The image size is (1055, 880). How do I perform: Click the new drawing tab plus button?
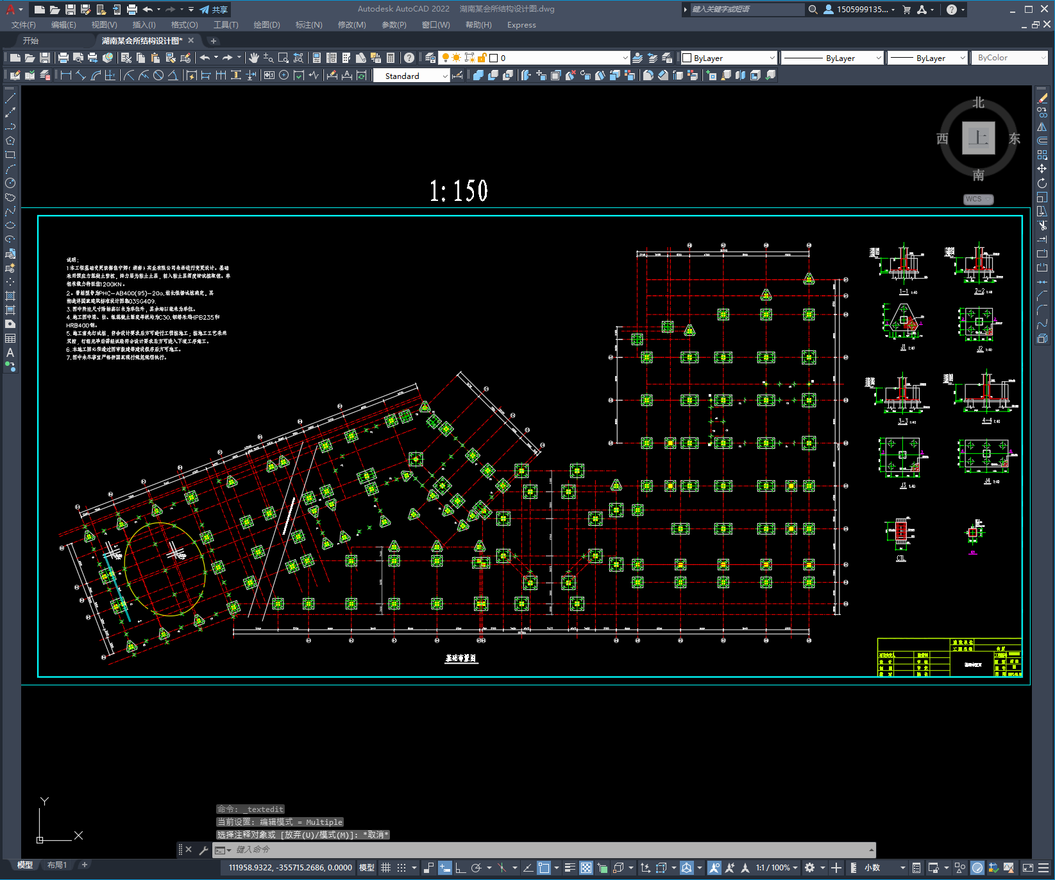(214, 41)
